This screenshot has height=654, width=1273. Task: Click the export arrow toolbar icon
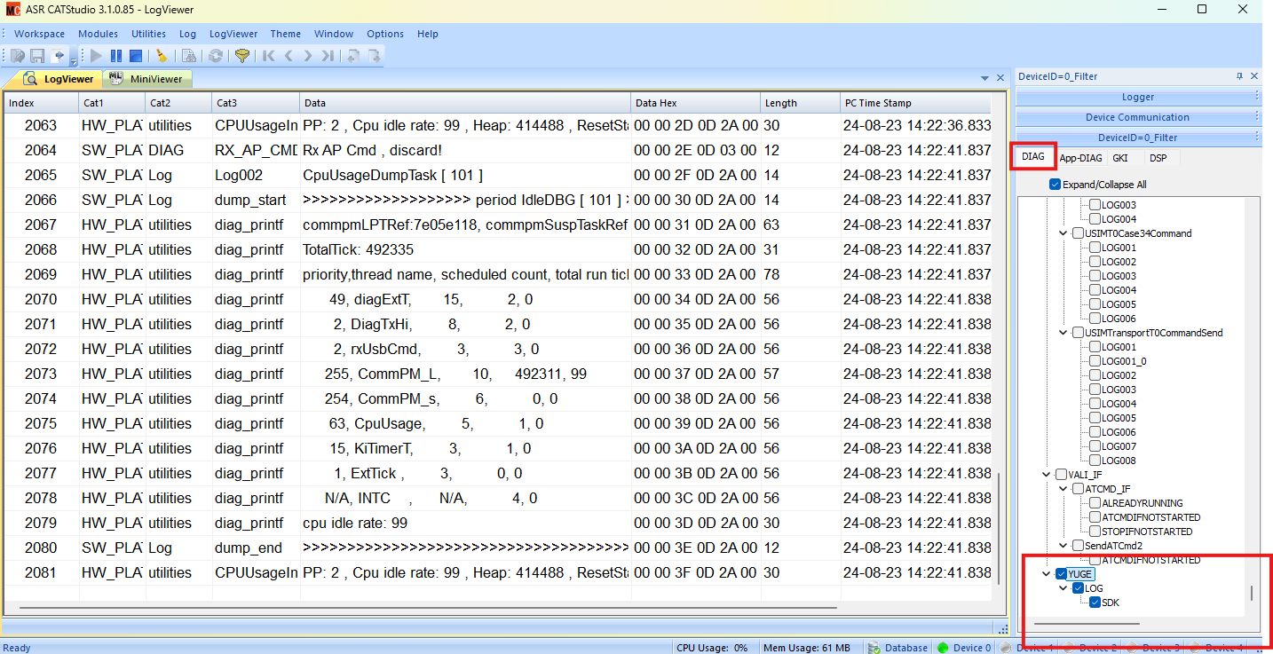(x=58, y=56)
